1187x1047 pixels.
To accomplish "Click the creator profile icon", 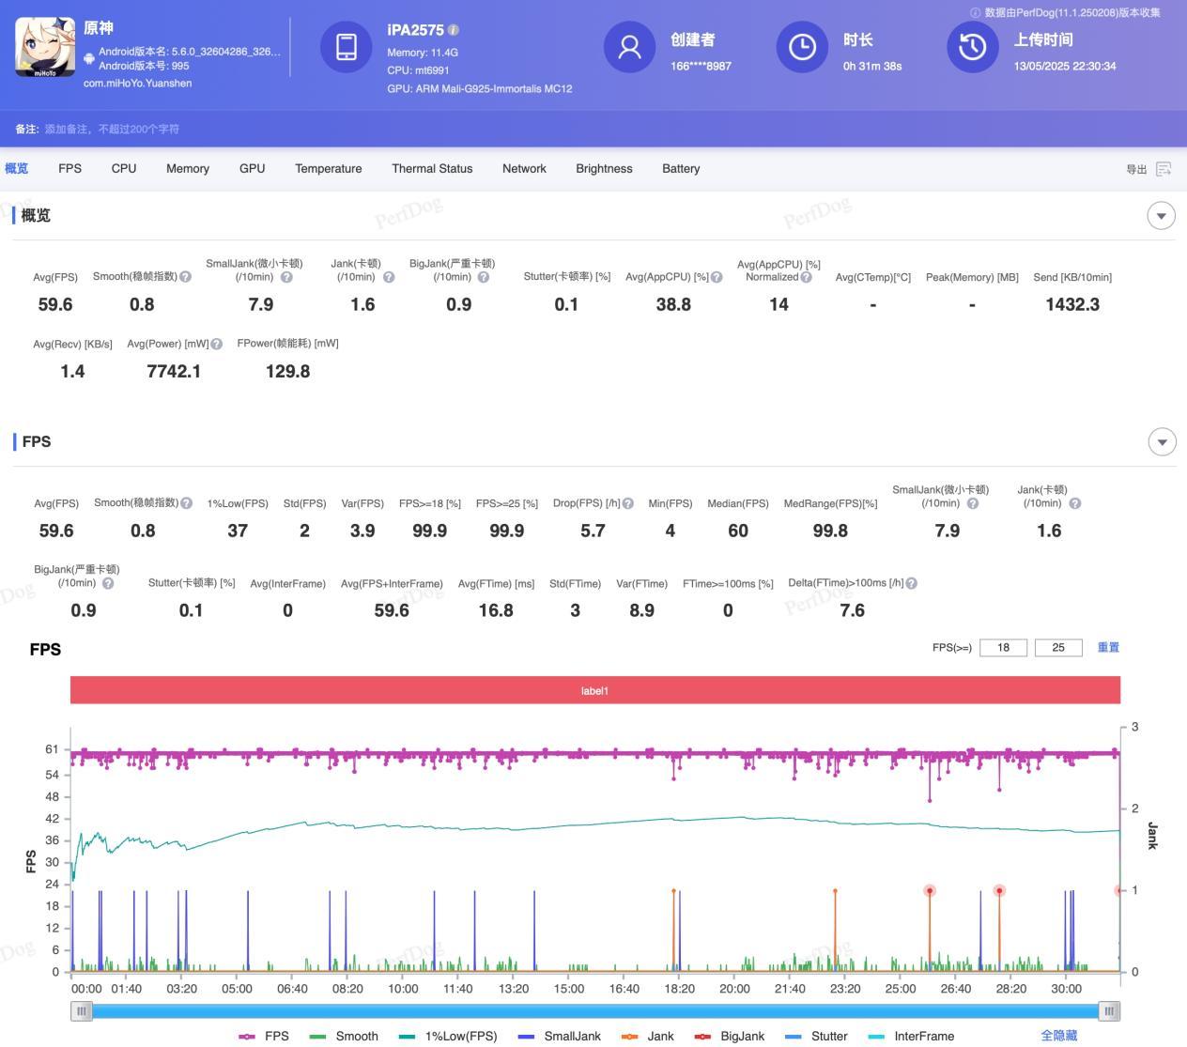I will tap(629, 47).
